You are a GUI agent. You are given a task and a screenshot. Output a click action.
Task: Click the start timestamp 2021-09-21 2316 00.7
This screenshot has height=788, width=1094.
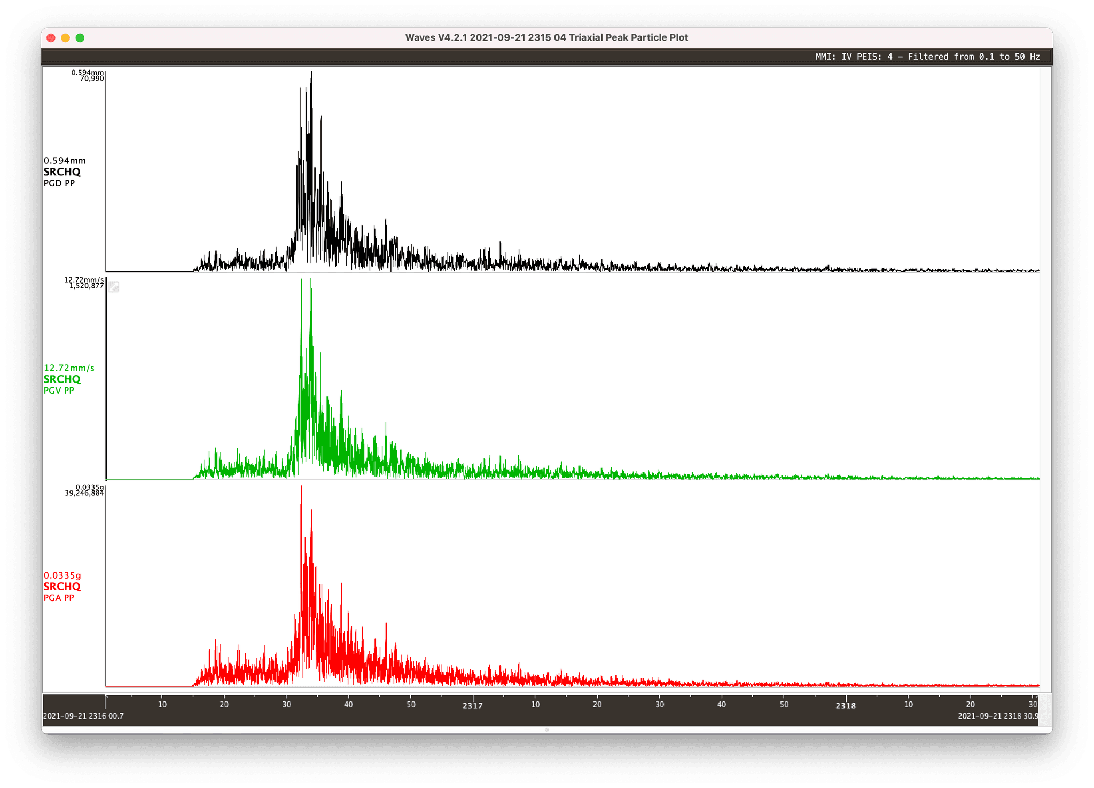(83, 716)
